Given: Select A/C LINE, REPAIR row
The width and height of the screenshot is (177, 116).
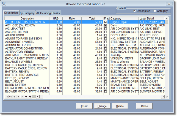Looking at the screenshot, I should click(85, 32).
